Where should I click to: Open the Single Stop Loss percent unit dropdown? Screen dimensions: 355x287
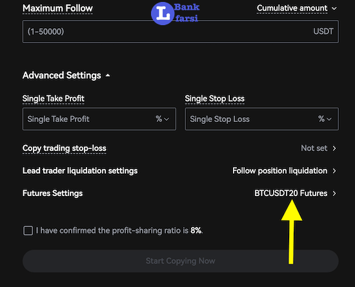tap(325, 119)
